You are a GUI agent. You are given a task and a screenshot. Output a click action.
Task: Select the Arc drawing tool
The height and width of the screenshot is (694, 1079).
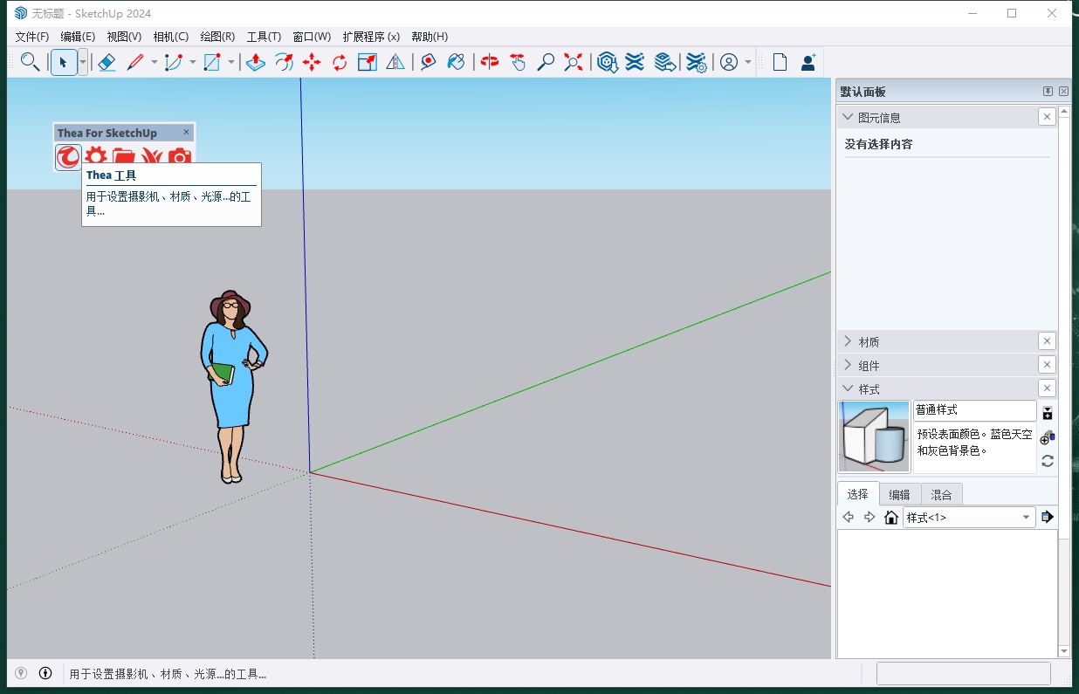173,62
